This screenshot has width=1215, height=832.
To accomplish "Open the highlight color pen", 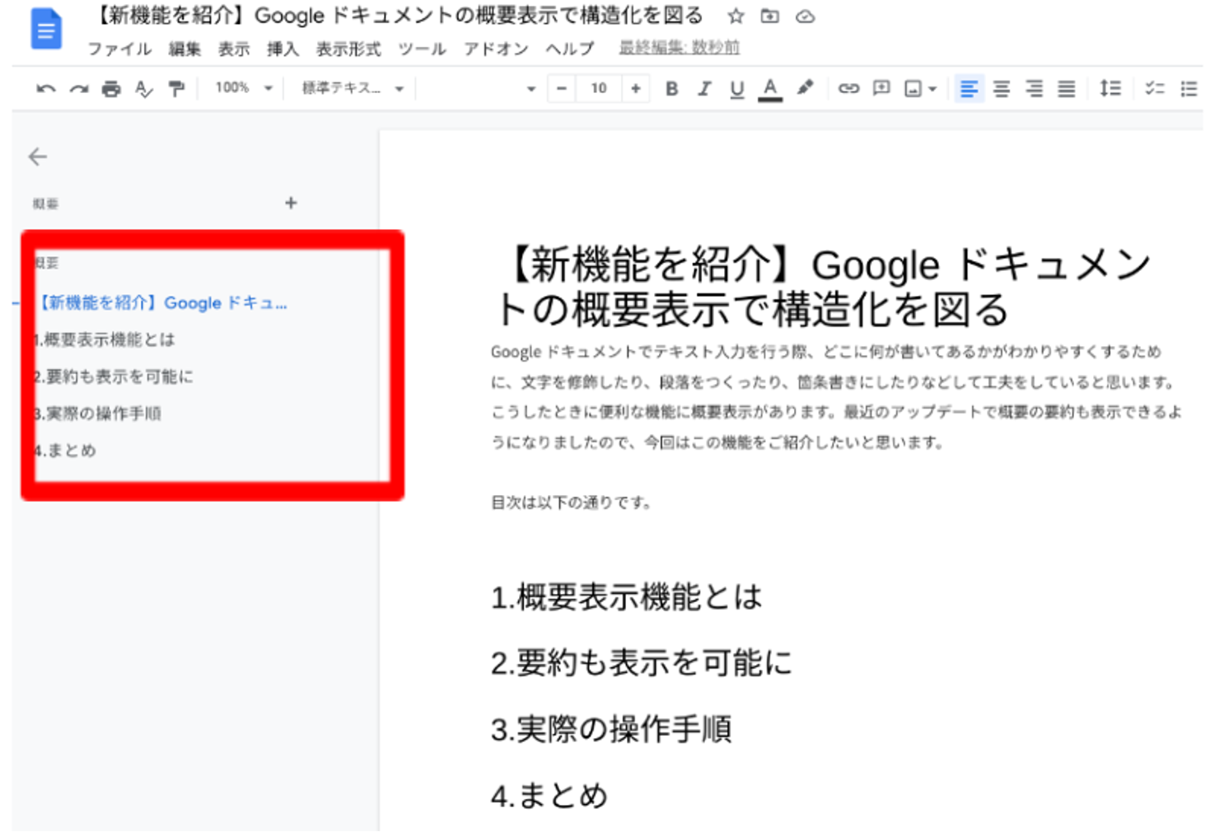I will pyautogui.click(x=805, y=87).
